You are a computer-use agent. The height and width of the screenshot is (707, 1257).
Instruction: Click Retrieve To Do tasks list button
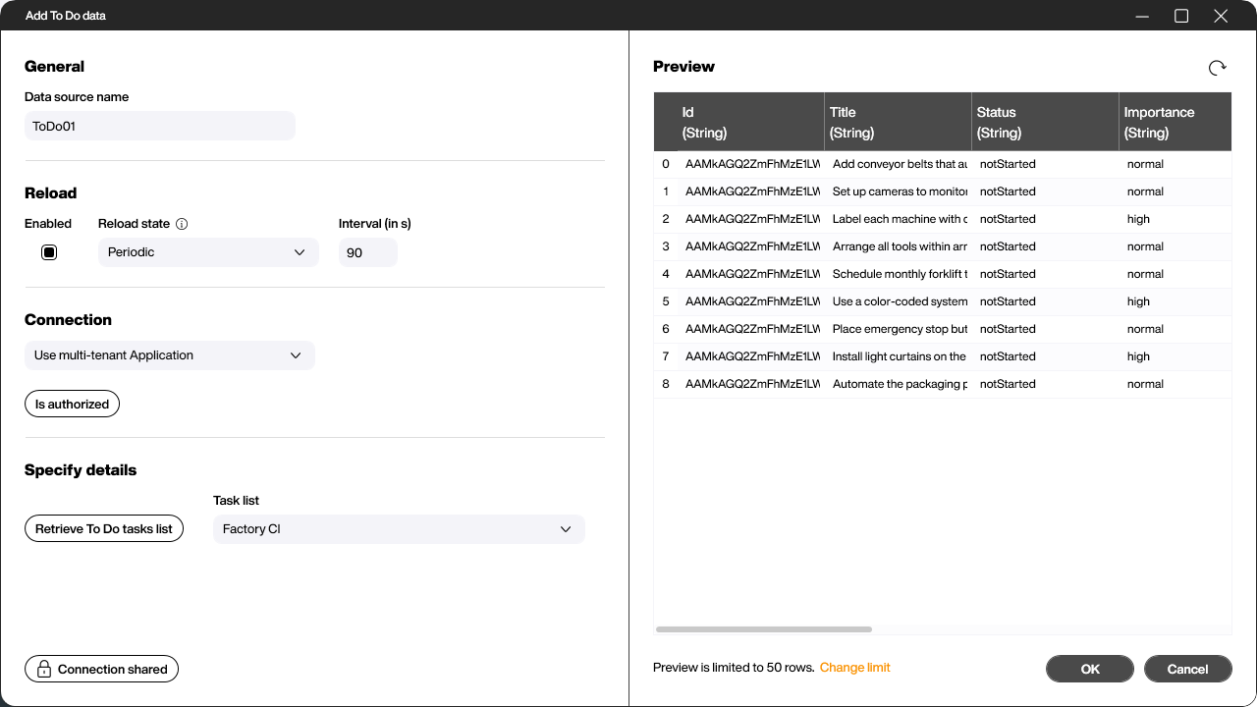pos(104,528)
